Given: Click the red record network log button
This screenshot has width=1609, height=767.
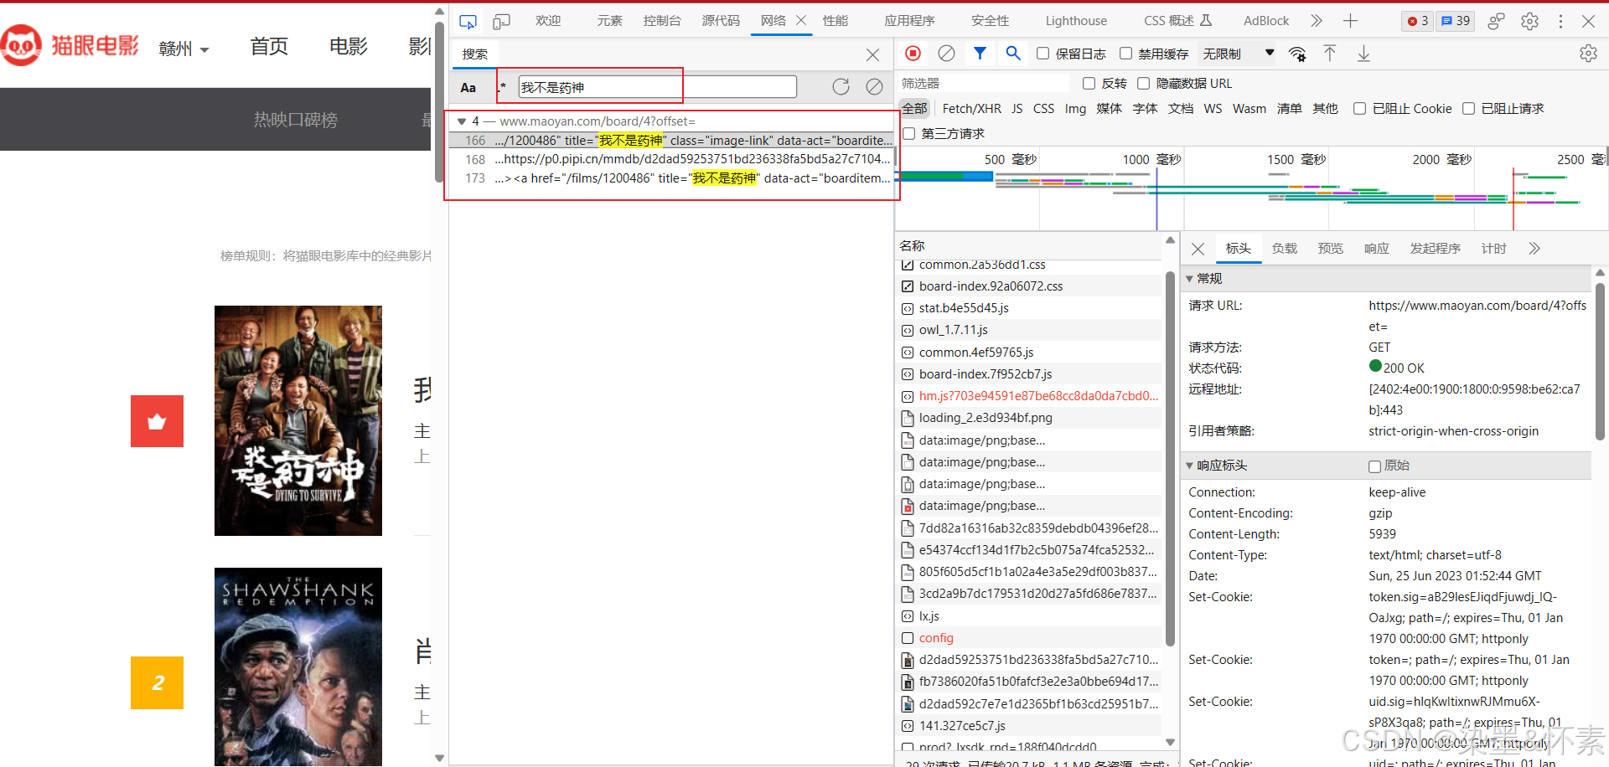Looking at the screenshot, I should click(913, 54).
